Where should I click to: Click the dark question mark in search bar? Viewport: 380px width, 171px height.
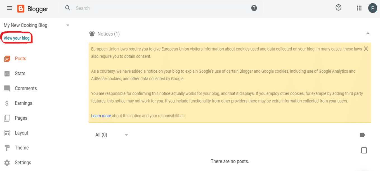click(x=254, y=8)
